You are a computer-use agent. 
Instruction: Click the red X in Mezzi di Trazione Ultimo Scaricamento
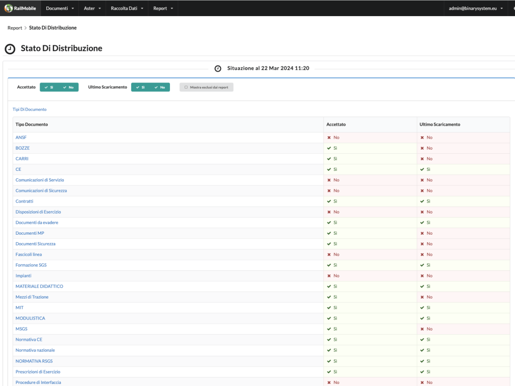pyautogui.click(x=422, y=297)
